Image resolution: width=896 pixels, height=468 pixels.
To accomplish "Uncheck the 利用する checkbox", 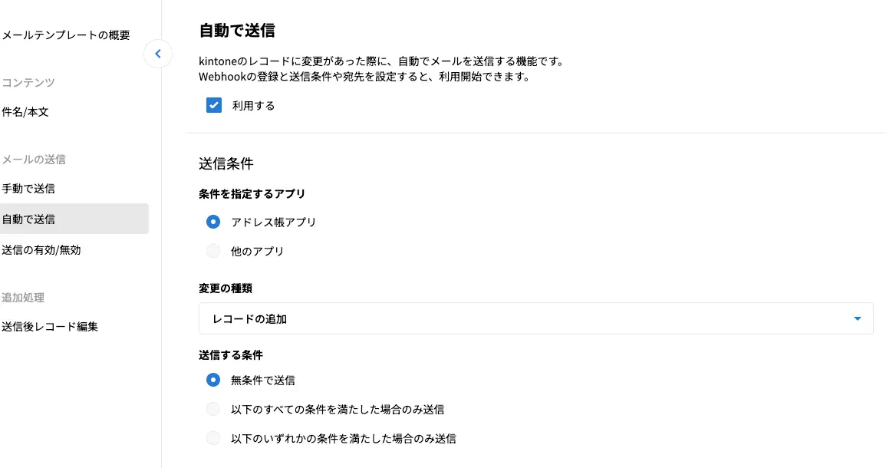I will click(214, 106).
